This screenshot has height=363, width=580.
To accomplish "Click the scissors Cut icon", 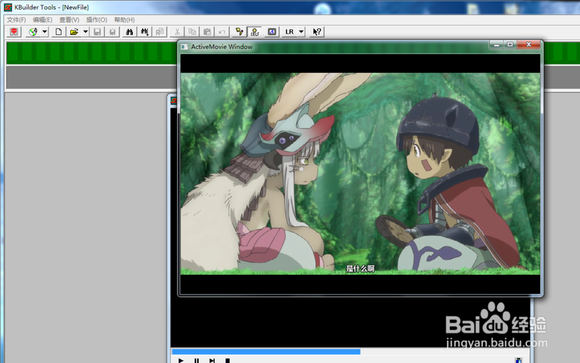I will point(177,32).
